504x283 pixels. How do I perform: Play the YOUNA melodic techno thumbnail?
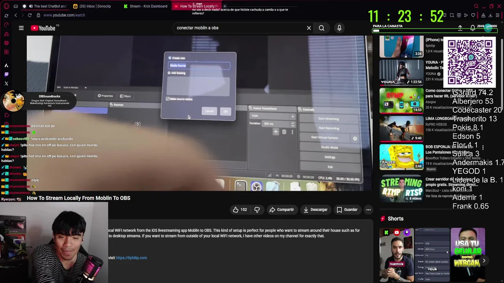point(401,72)
